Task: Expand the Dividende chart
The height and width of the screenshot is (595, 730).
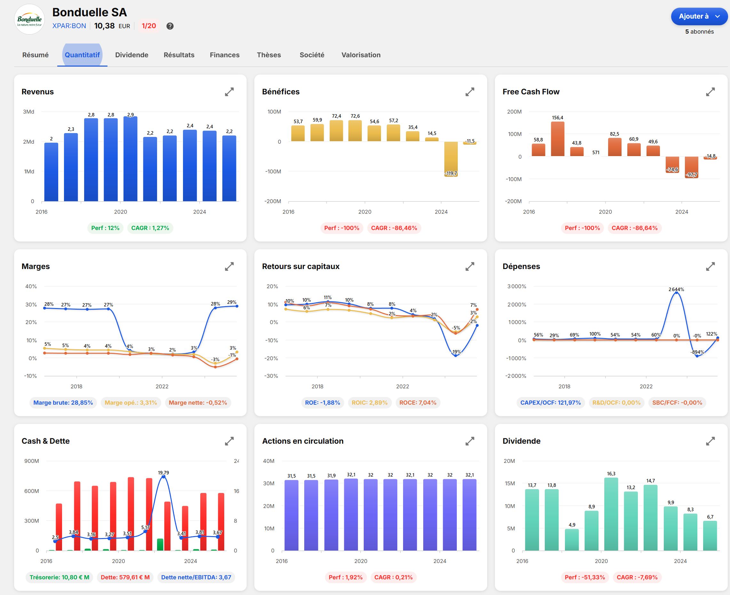Action: click(x=710, y=441)
